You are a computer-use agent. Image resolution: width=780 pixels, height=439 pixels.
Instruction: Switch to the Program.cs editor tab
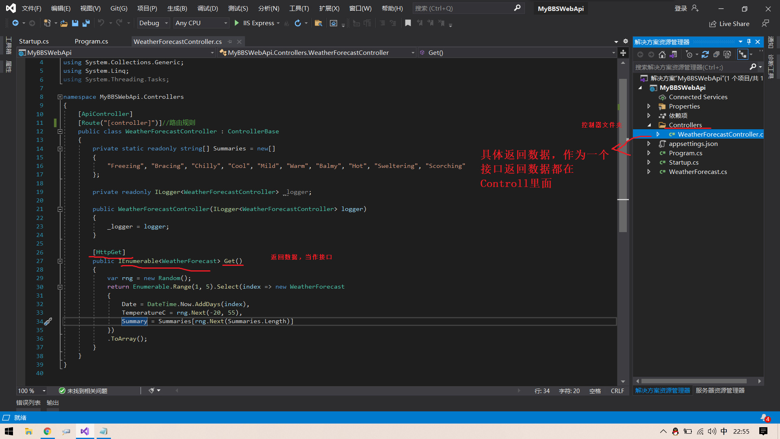[x=91, y=41]
